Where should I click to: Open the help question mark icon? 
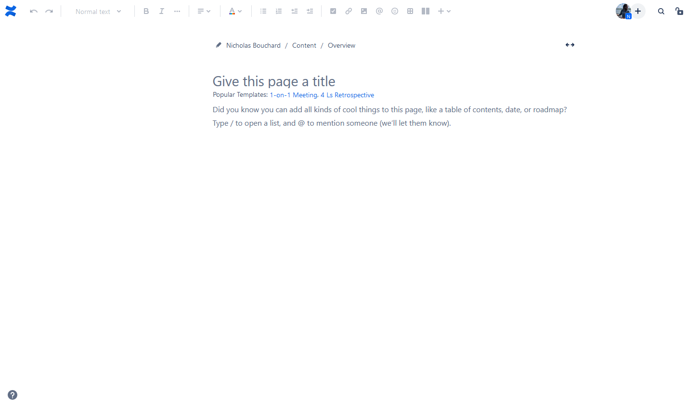pos(13,395)
